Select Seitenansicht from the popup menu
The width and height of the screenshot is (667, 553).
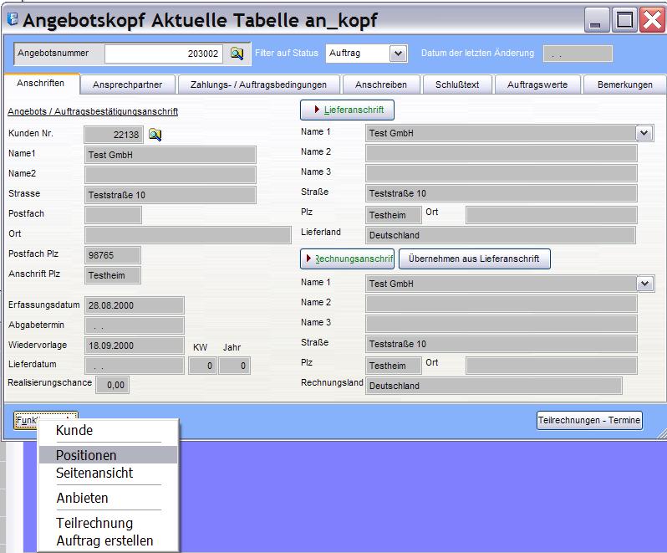pyautogui.click(x=109, y=473)
